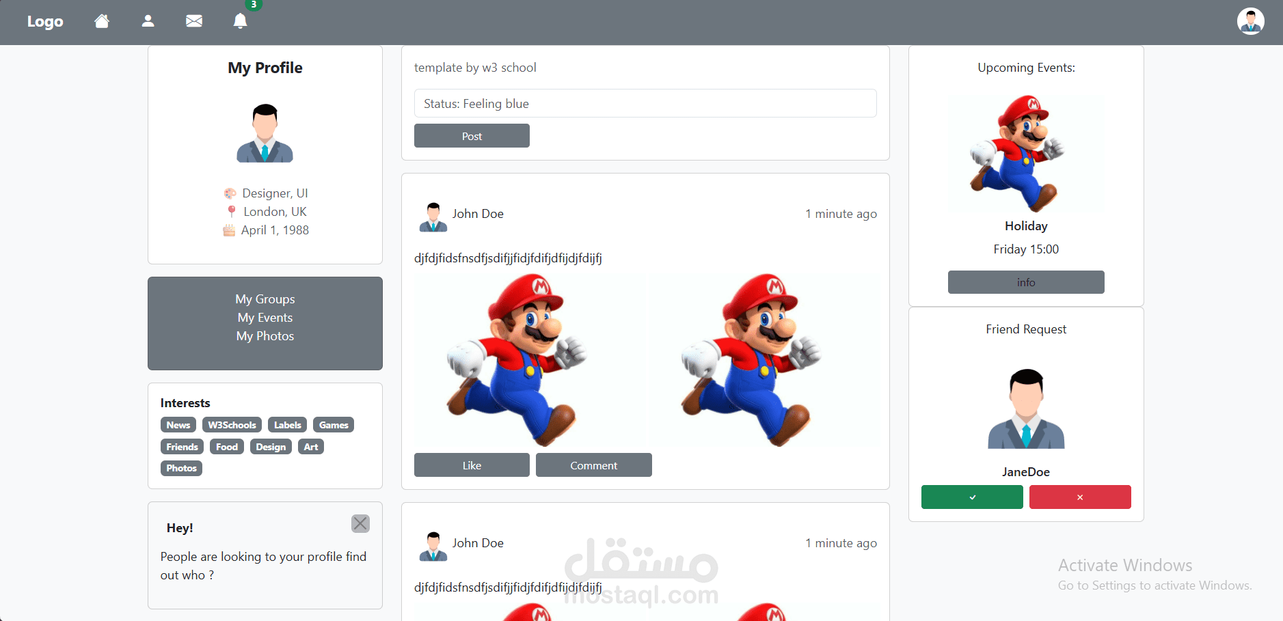This screenshot has height=621, width=1283.
Task: Open My Groups section
Action: 265,299
